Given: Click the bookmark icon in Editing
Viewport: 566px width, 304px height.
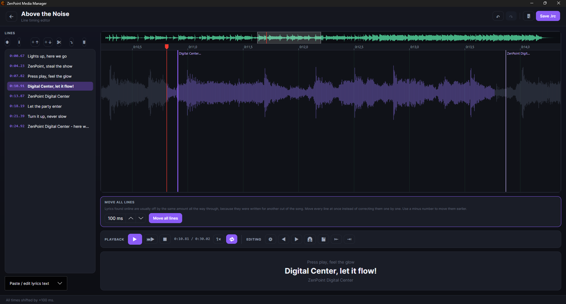Looking at the screenshot, I should [x=323, y=239].
